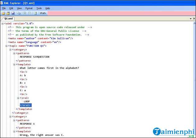Open the tab list dropdown arrow
This screenshot has width=196, height=138.
(191, 19)
